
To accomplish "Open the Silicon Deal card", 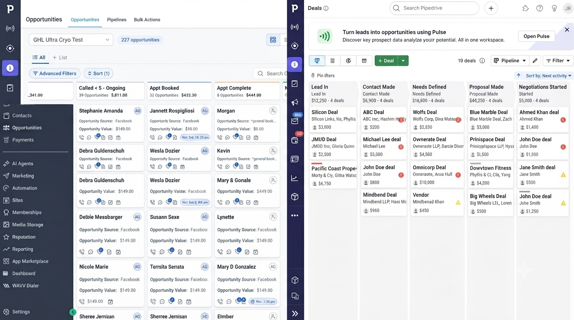I will pyautogui.click(x=333, y=119).
